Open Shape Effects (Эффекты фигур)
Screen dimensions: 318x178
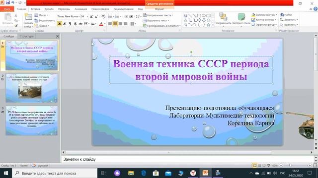point(264,25)
